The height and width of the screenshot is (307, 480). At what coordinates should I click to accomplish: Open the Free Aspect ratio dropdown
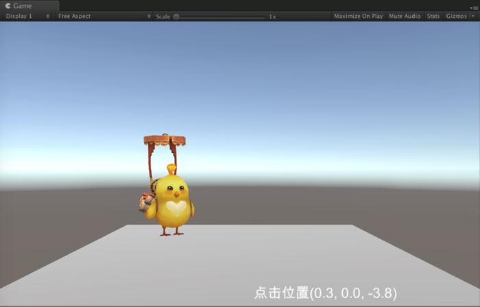pos(103,16)
